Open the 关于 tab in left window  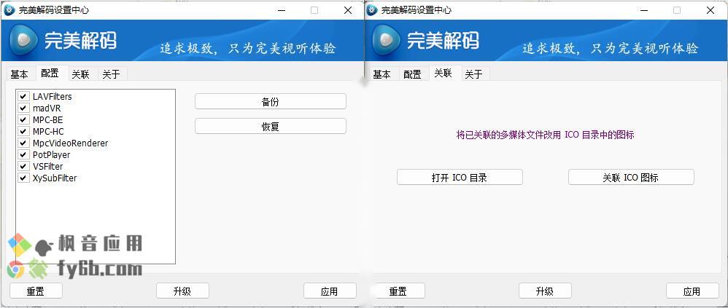111,74
